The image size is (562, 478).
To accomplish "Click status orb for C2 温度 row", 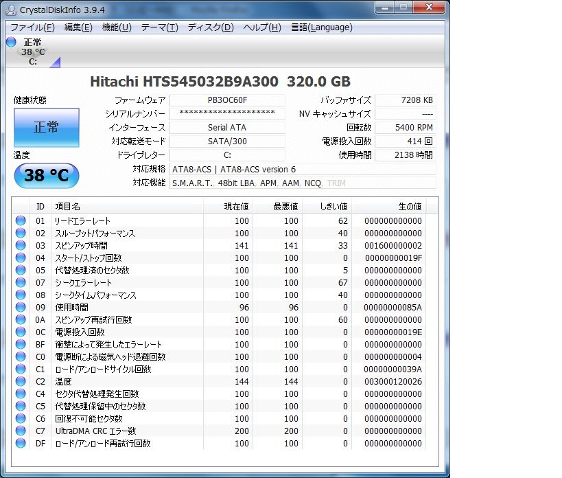I will 21,381.
